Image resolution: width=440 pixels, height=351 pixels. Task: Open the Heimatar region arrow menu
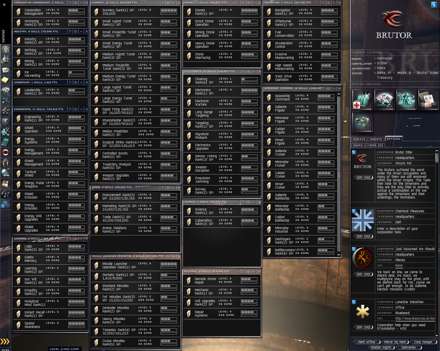tap(375, 59)
